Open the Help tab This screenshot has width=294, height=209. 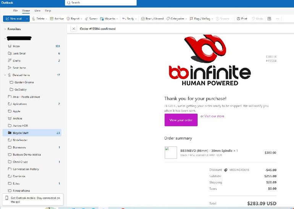(x=48, y=11)
